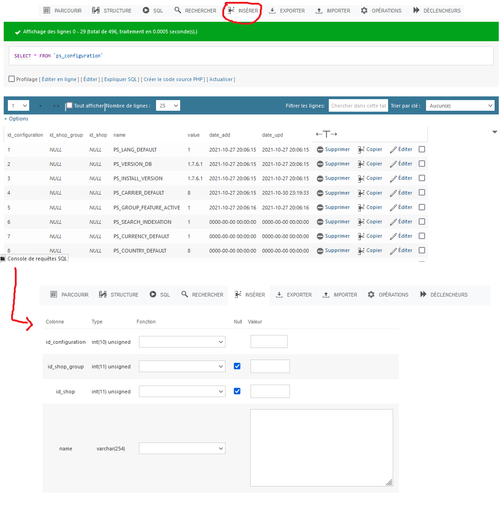Image resolution: width=502 pixels, height=506 pixels.
Task: Select row checkbox for PS_LANG_DEFAULT
Action: coord(422,149)
